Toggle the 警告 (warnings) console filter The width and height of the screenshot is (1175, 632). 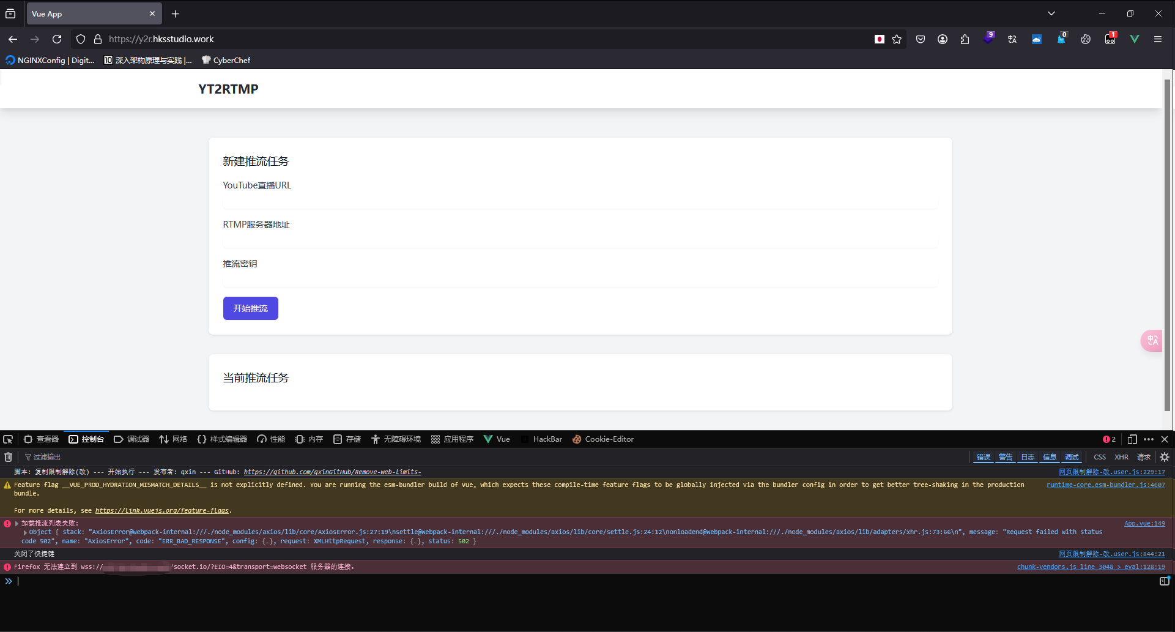[1005, 457]
